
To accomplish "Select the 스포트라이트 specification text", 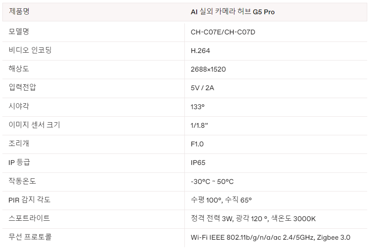I will coord(253,219).
